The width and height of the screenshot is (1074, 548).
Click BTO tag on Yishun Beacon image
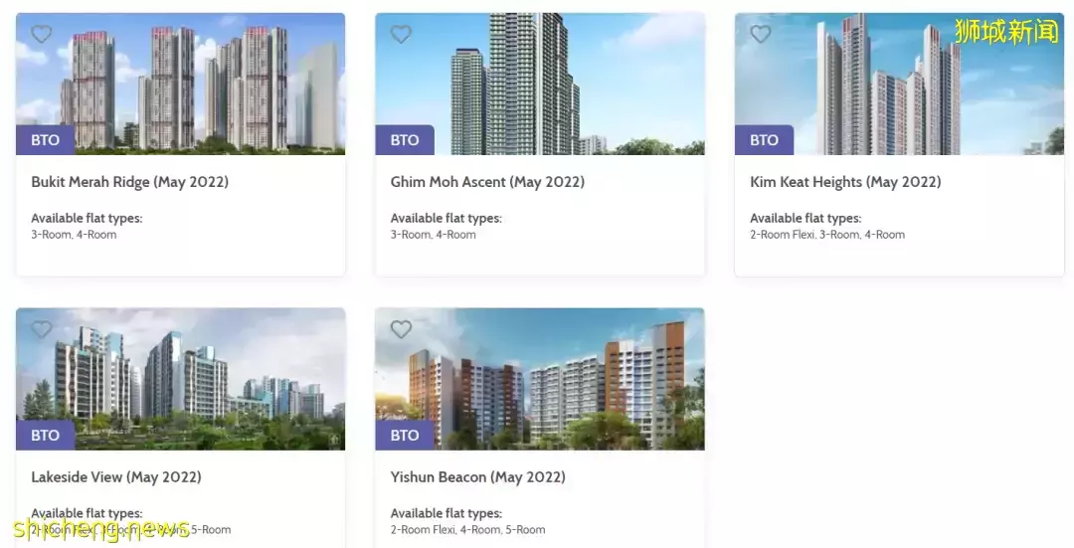[x=405, y=435]
